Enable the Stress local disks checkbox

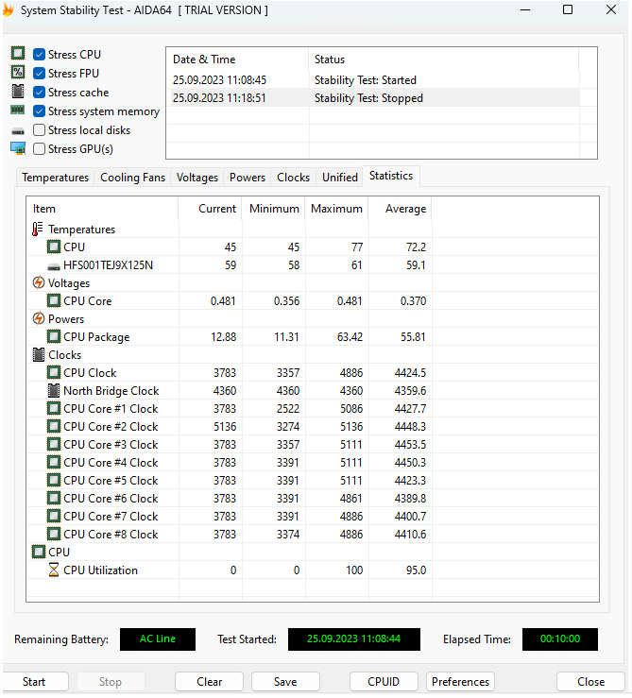click(39, 130)
